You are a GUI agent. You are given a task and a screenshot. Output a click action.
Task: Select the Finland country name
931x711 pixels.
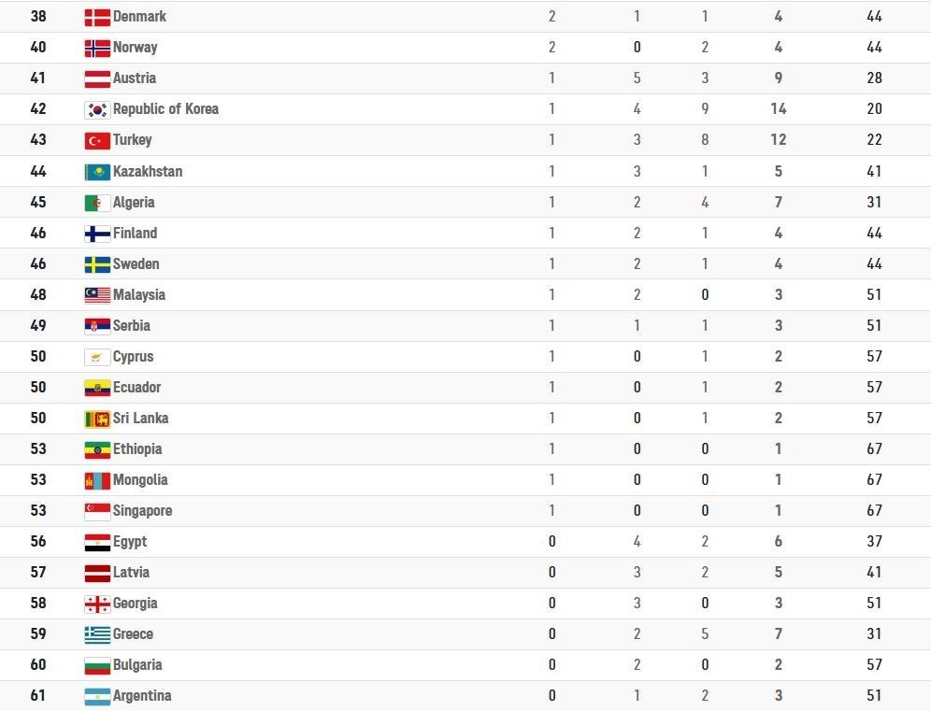click(x=135, y=234)
